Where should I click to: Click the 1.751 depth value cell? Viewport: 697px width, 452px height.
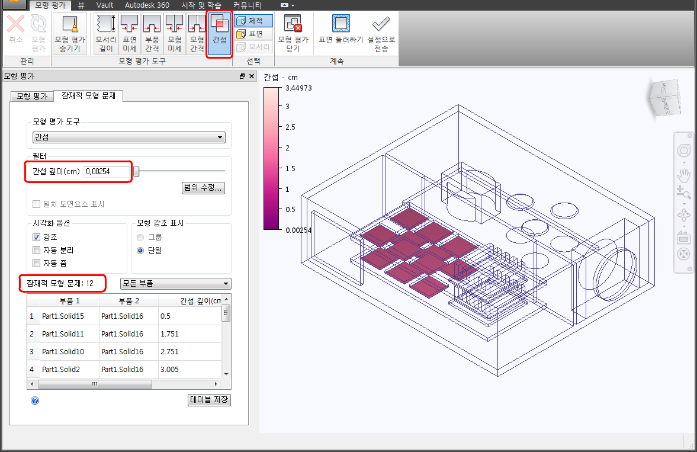pos(190,334)
